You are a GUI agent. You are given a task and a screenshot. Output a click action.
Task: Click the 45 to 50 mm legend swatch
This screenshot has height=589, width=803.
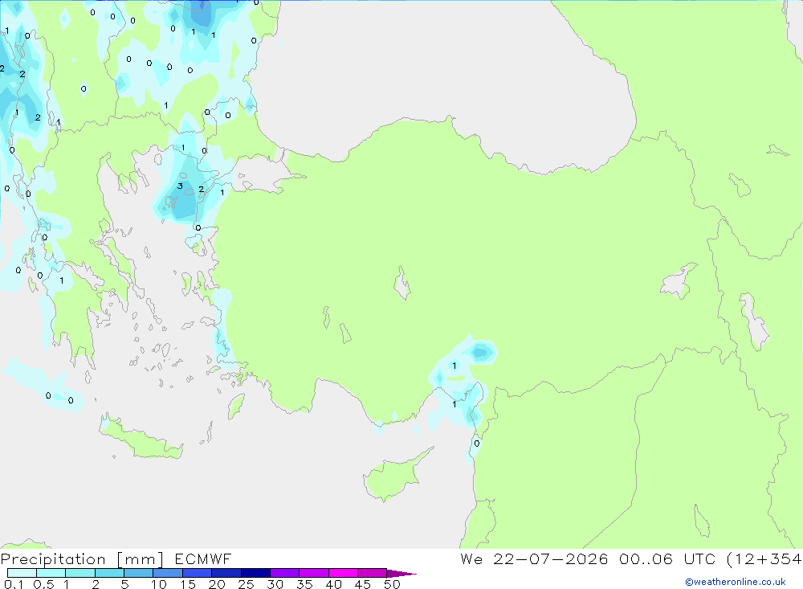pyautogui.click(x=372, y=573)
